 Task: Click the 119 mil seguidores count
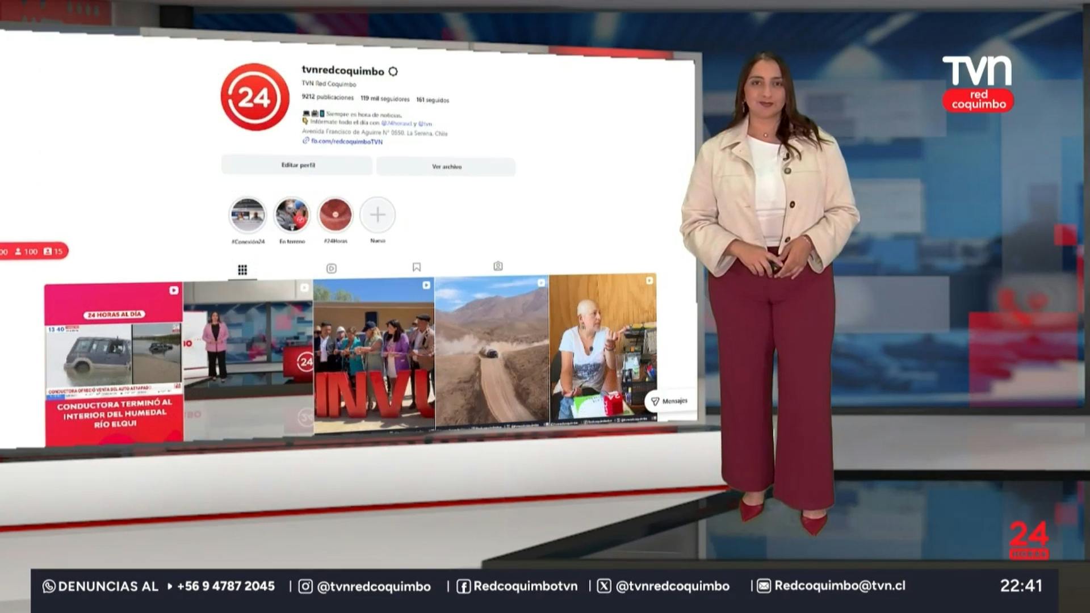pos(385,98)
